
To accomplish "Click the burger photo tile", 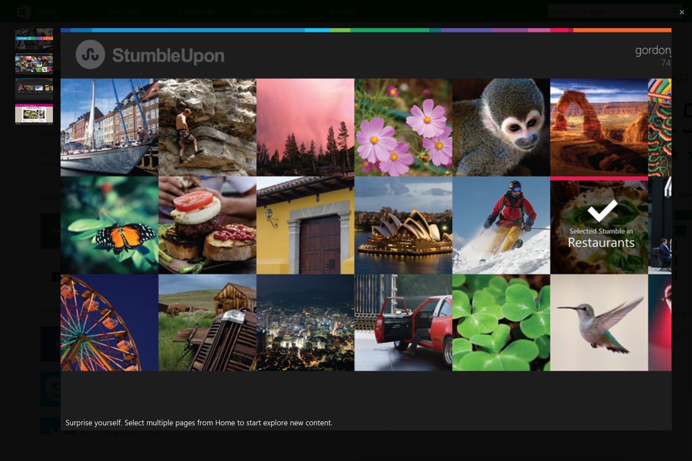I will coord(207,225).
